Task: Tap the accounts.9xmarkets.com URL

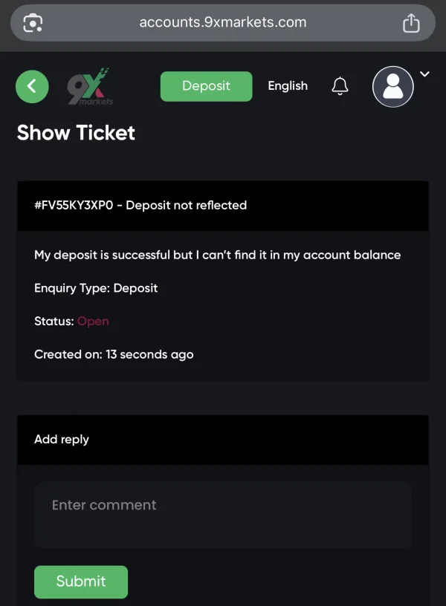Action: click(x=222, y=22)
